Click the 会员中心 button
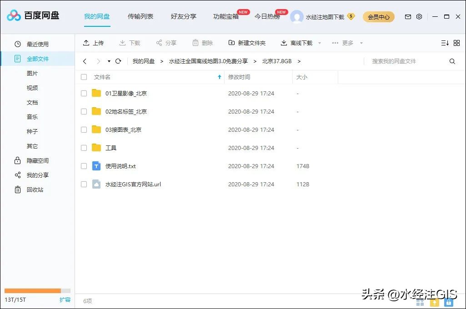 [379, 16]
